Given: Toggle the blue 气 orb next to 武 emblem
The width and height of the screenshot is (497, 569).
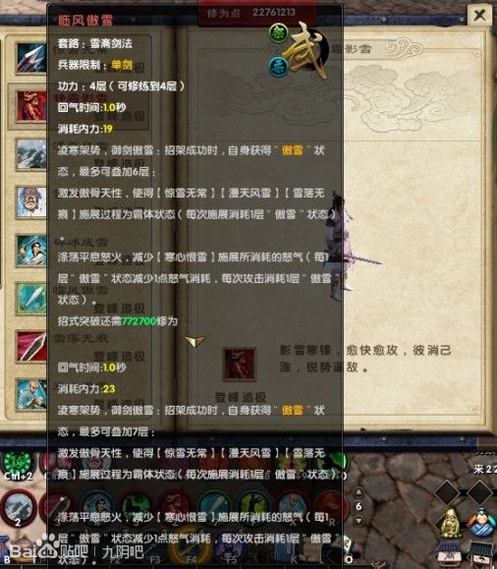Looking at the screenshot, I should coord(278,67).
